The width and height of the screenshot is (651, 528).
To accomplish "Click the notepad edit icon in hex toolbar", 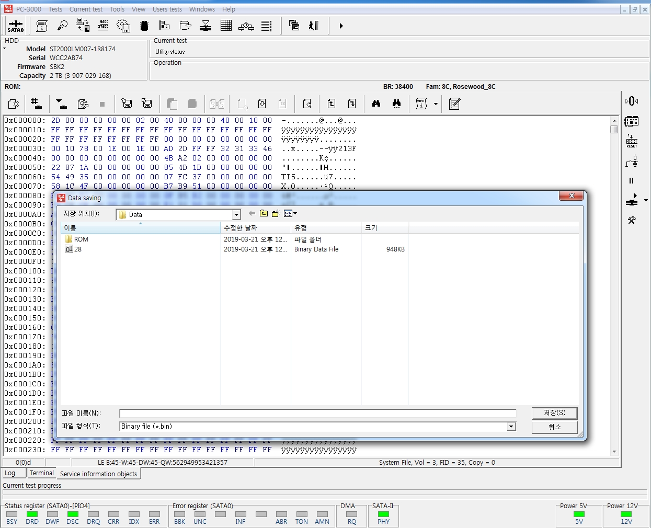I will pyautogui.click(x=454, y=104).
